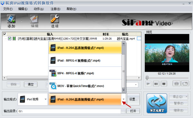This screenshot has height=118, width=193.
Task: Expand the arrow next to 停止(O)
Action: 187,96
